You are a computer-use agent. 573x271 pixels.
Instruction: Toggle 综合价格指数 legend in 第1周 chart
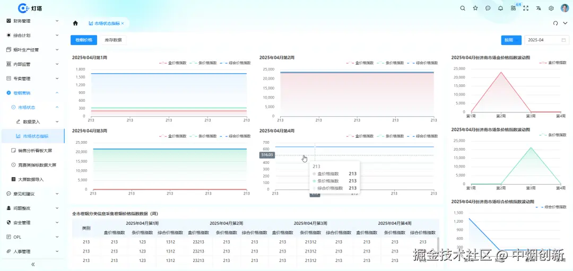[x=236, y=63]
